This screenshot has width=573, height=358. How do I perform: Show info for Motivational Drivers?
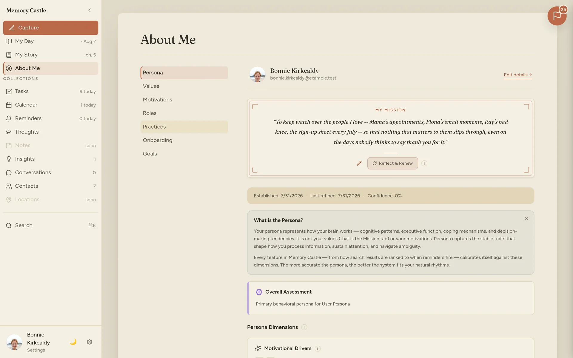(318, 348)
